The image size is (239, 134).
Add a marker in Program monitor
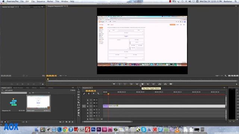(x=114, y=84)
